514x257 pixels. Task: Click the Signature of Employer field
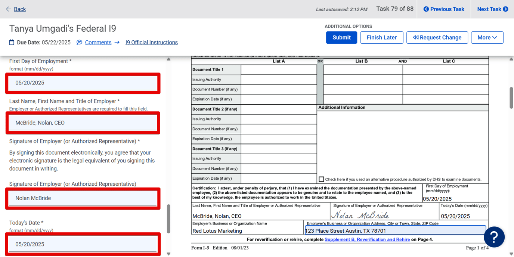[x=83, y=198]
